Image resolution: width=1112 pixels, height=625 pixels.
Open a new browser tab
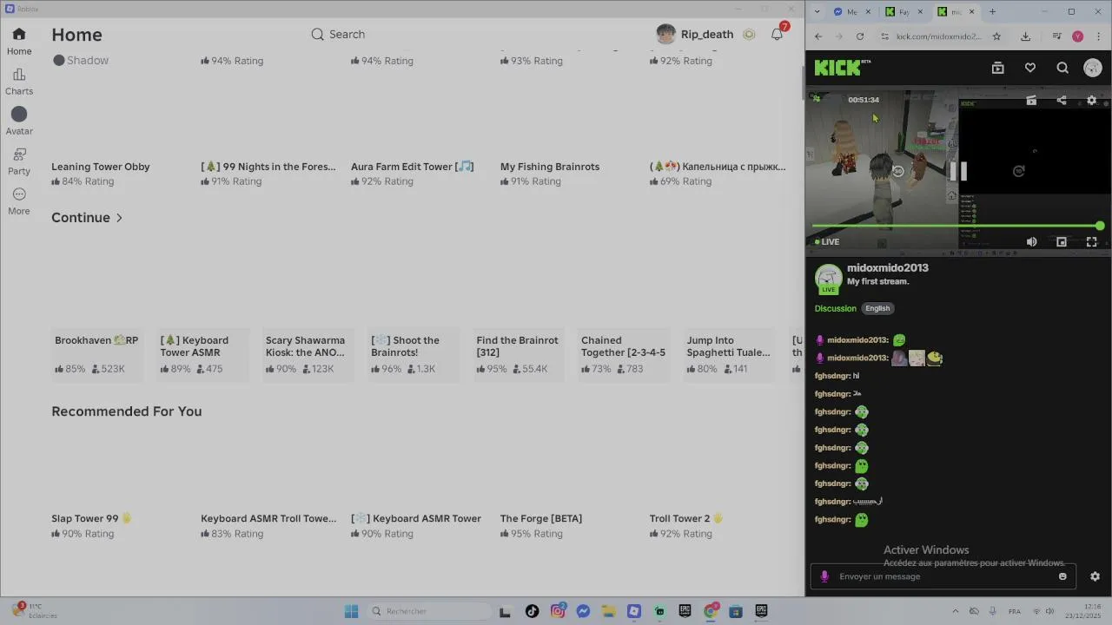(x=992, y=12)
